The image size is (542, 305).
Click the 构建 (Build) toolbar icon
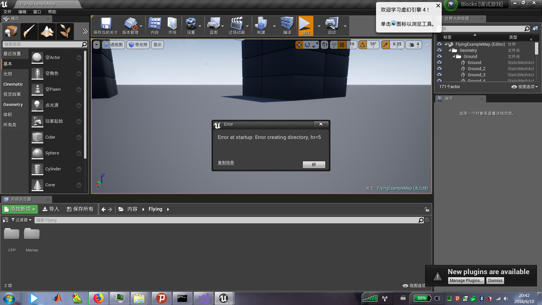[x=261, y=25]
